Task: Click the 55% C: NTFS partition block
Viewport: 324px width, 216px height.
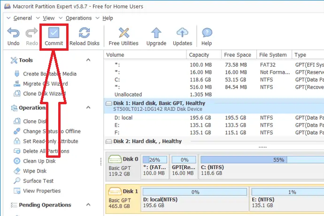Action: pos(262,166)
